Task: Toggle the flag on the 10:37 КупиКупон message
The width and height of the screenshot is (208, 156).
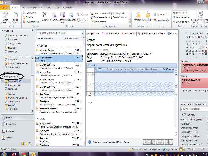Action: click(81, 95)
